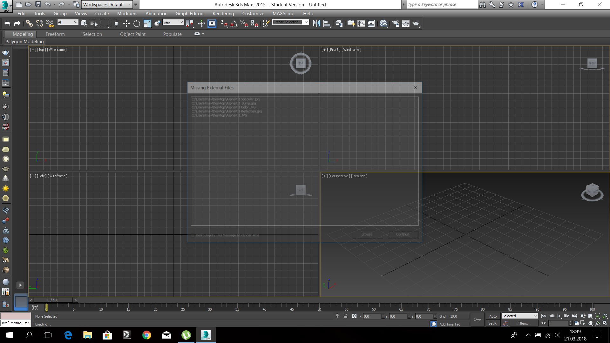Click the Mirror tool icon

317,23
